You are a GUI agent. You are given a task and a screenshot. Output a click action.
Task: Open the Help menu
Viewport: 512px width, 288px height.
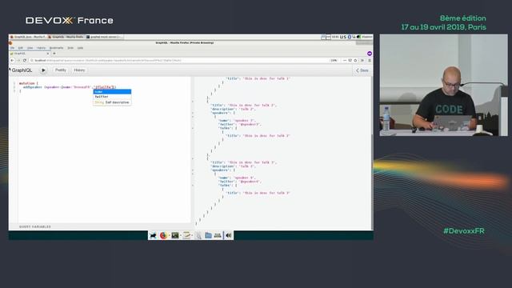(x=80, y=48)
